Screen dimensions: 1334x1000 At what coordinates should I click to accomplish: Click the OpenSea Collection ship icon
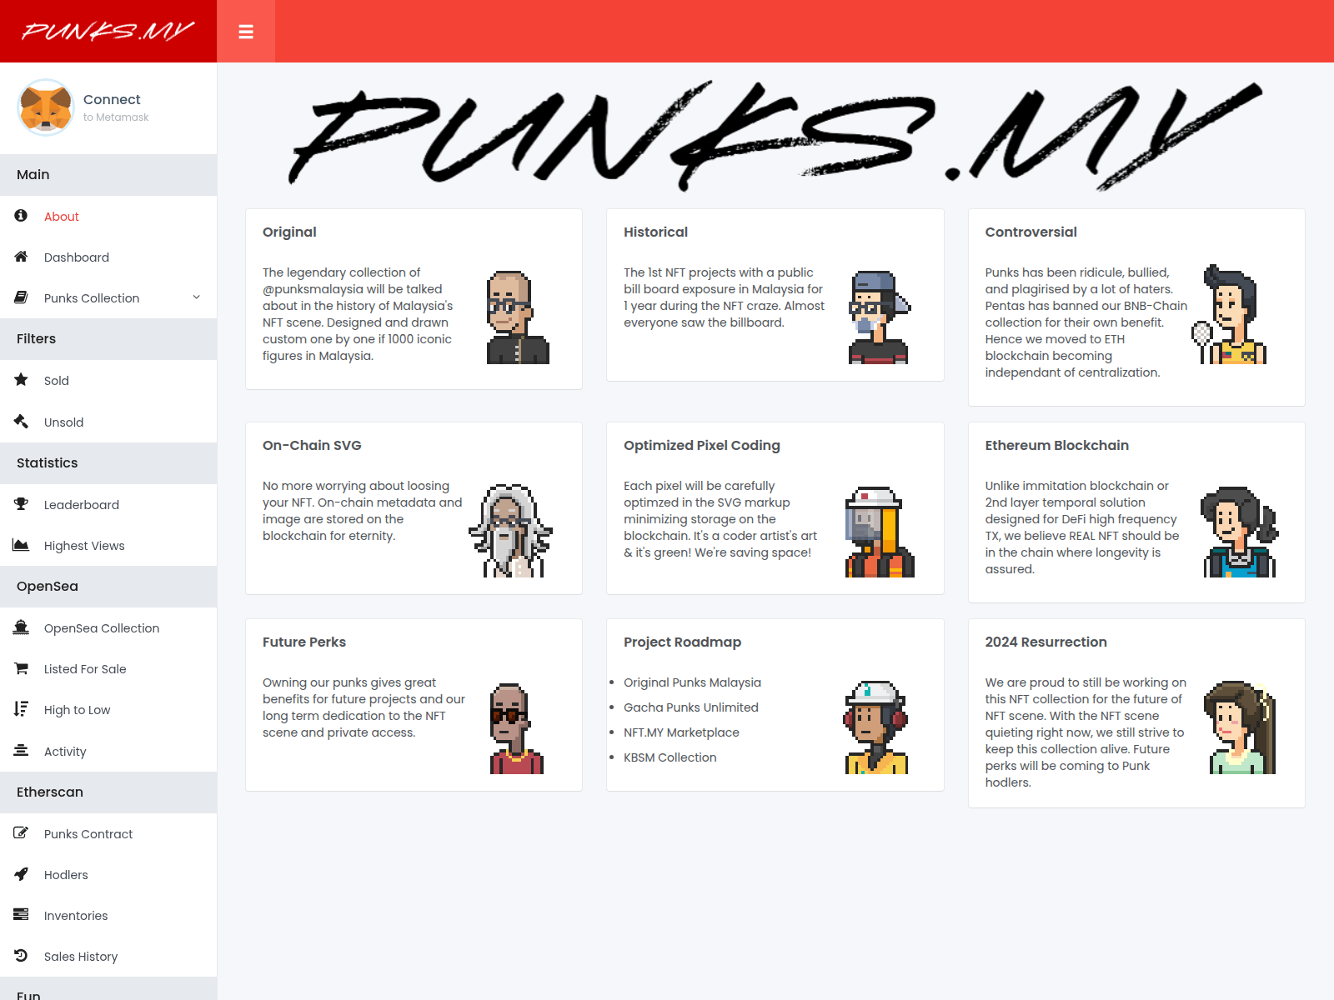(x=21, y=627)
